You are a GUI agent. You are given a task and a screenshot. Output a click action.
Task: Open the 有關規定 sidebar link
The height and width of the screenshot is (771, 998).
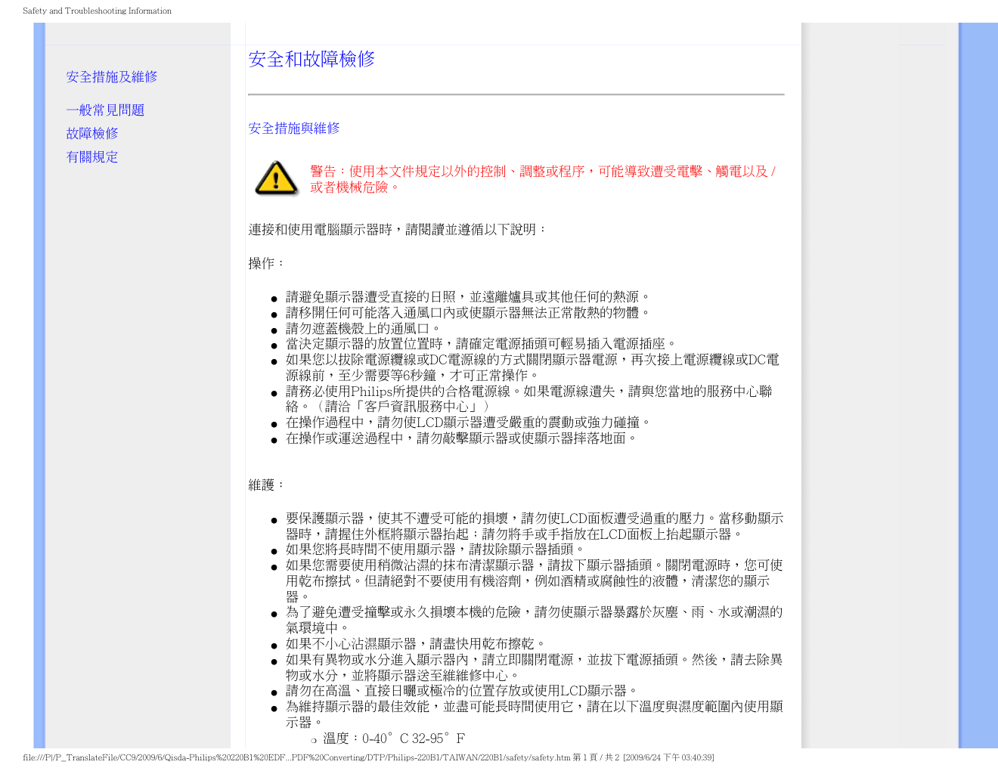coord(92,157)
